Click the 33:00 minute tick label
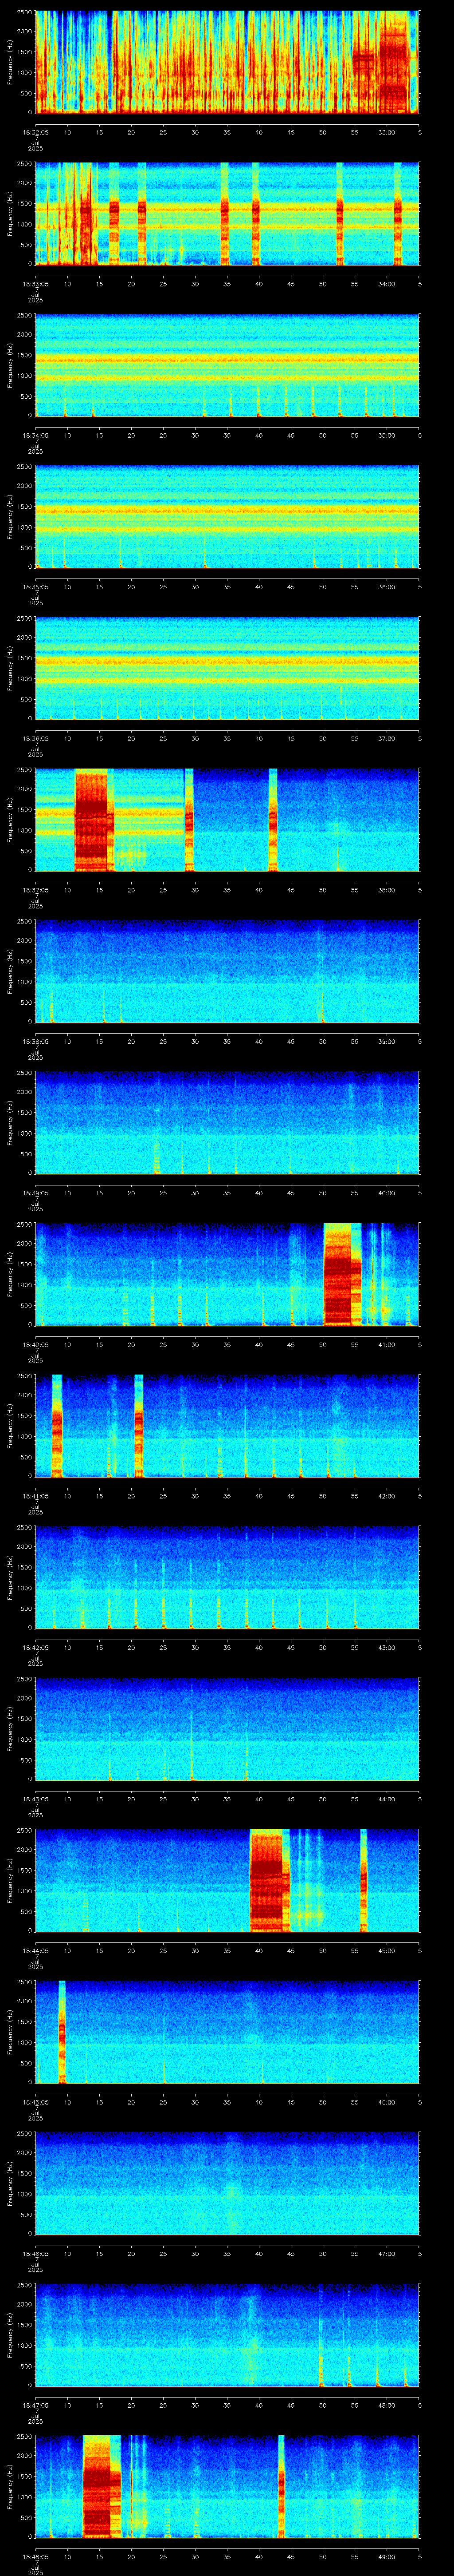Image resolution: width=454 pixels, height=2576 pixels. point(387,131)
